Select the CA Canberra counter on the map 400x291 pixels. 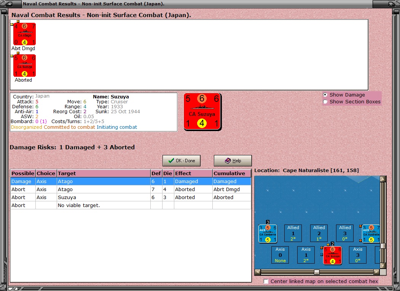click(x=268, y=234)
